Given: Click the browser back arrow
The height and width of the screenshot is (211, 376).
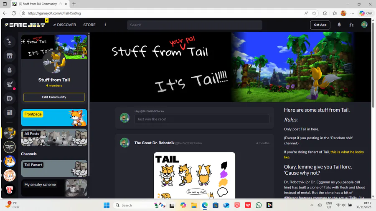Looking at the screenshot, I should click(5, 13).
